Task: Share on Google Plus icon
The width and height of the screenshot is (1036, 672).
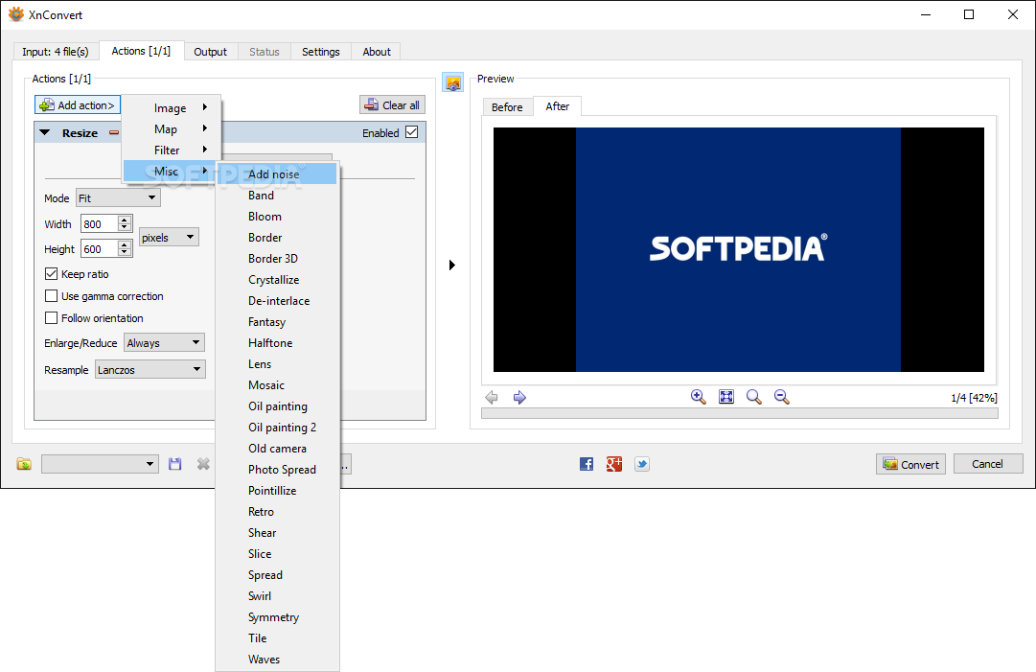Action: click(614, 464)
